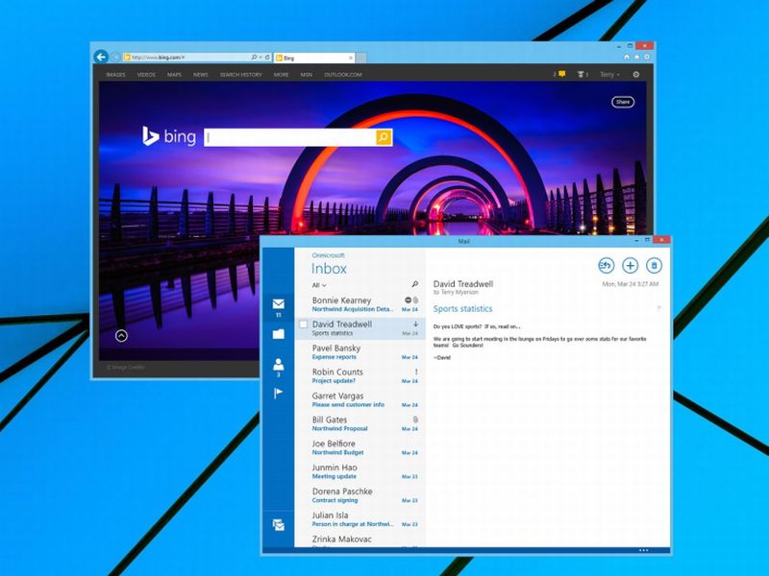Open VIDEOS in the Bing menu
The width and height of the screenshot is (769, 576).
click(146, 75)
